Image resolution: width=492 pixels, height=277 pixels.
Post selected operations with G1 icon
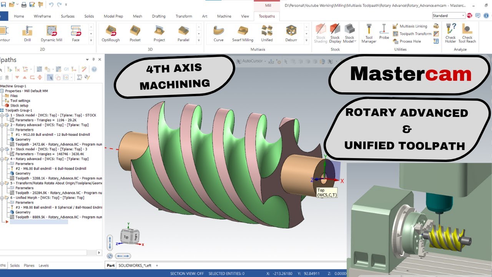point(66,69)
